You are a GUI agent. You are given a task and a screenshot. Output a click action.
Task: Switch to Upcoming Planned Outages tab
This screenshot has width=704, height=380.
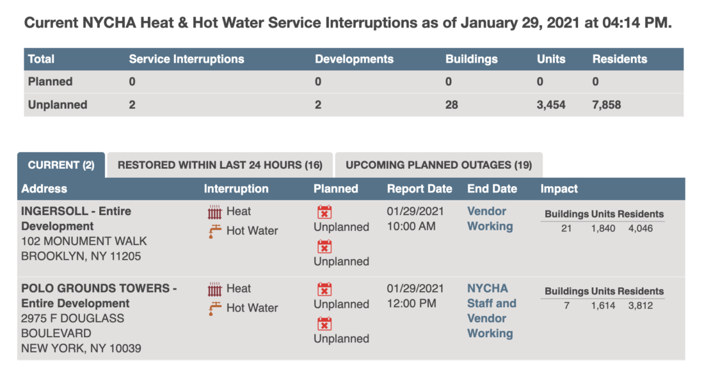coord(438,165)
